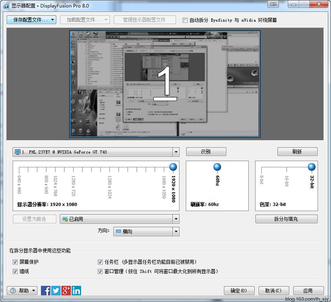Click monitor icon in display selector
331x302 pixels.
pyautogui.click(x=18, y=152)
